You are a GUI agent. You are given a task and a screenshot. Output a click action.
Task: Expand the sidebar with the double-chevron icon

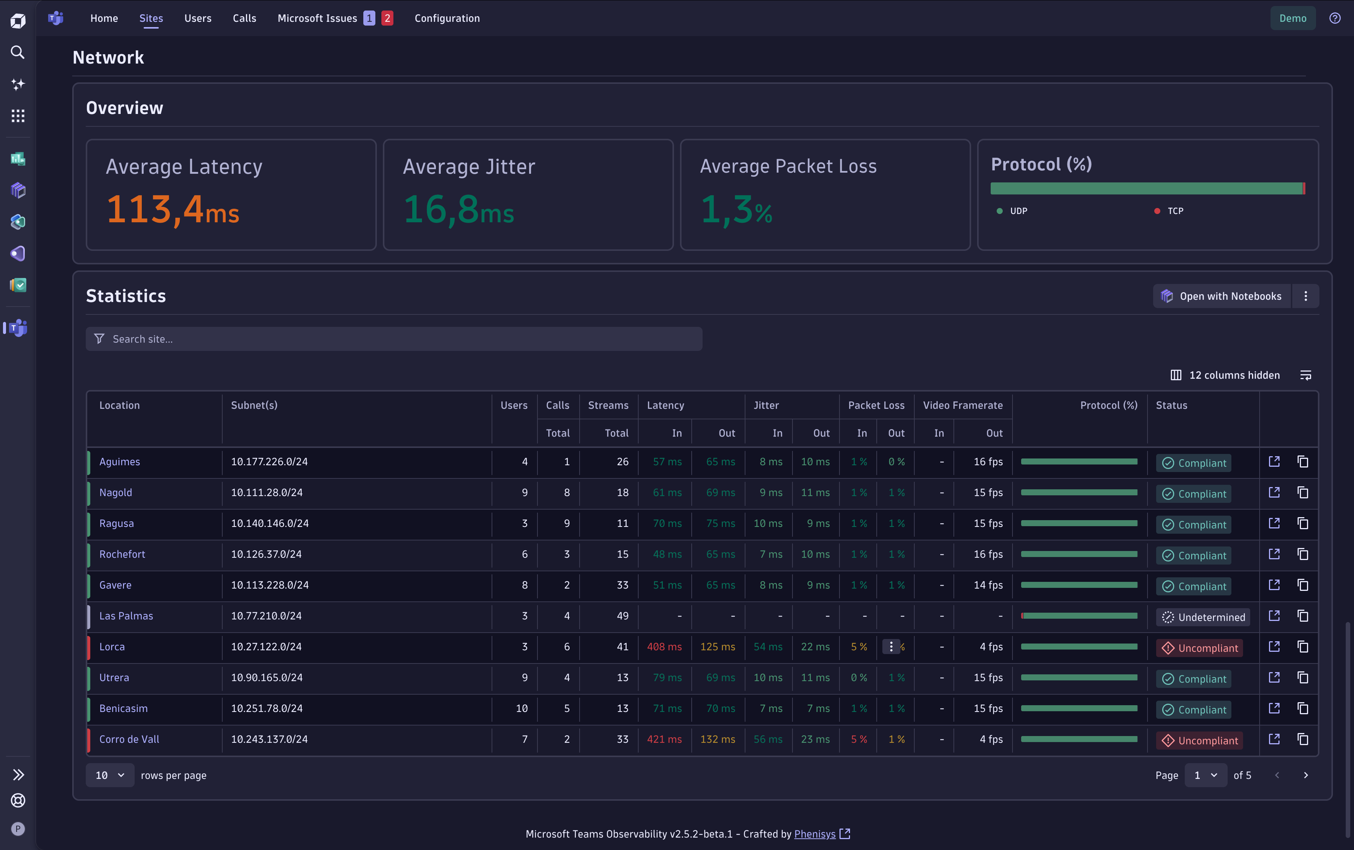point(18,774)
